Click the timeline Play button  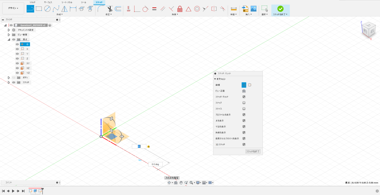click(x=13, y=191)
